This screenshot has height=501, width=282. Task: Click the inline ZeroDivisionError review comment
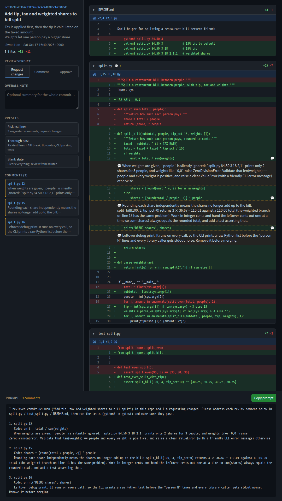183,173
